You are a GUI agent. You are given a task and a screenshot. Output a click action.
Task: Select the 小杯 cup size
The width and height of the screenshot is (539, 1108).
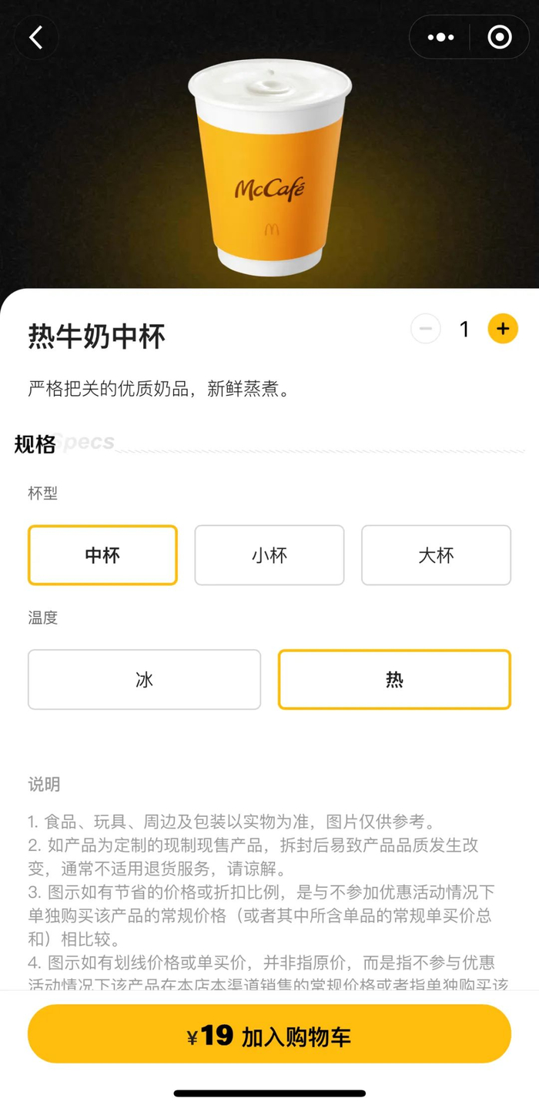click(x=269, y=555)
